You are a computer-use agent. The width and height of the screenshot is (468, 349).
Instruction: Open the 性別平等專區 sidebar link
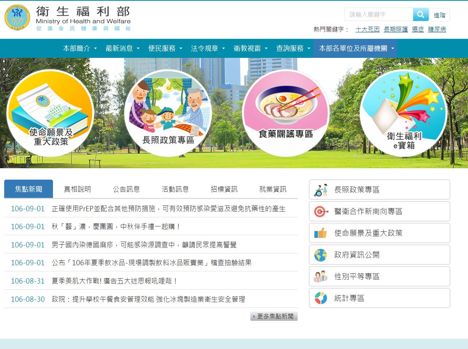pos(380,276)
